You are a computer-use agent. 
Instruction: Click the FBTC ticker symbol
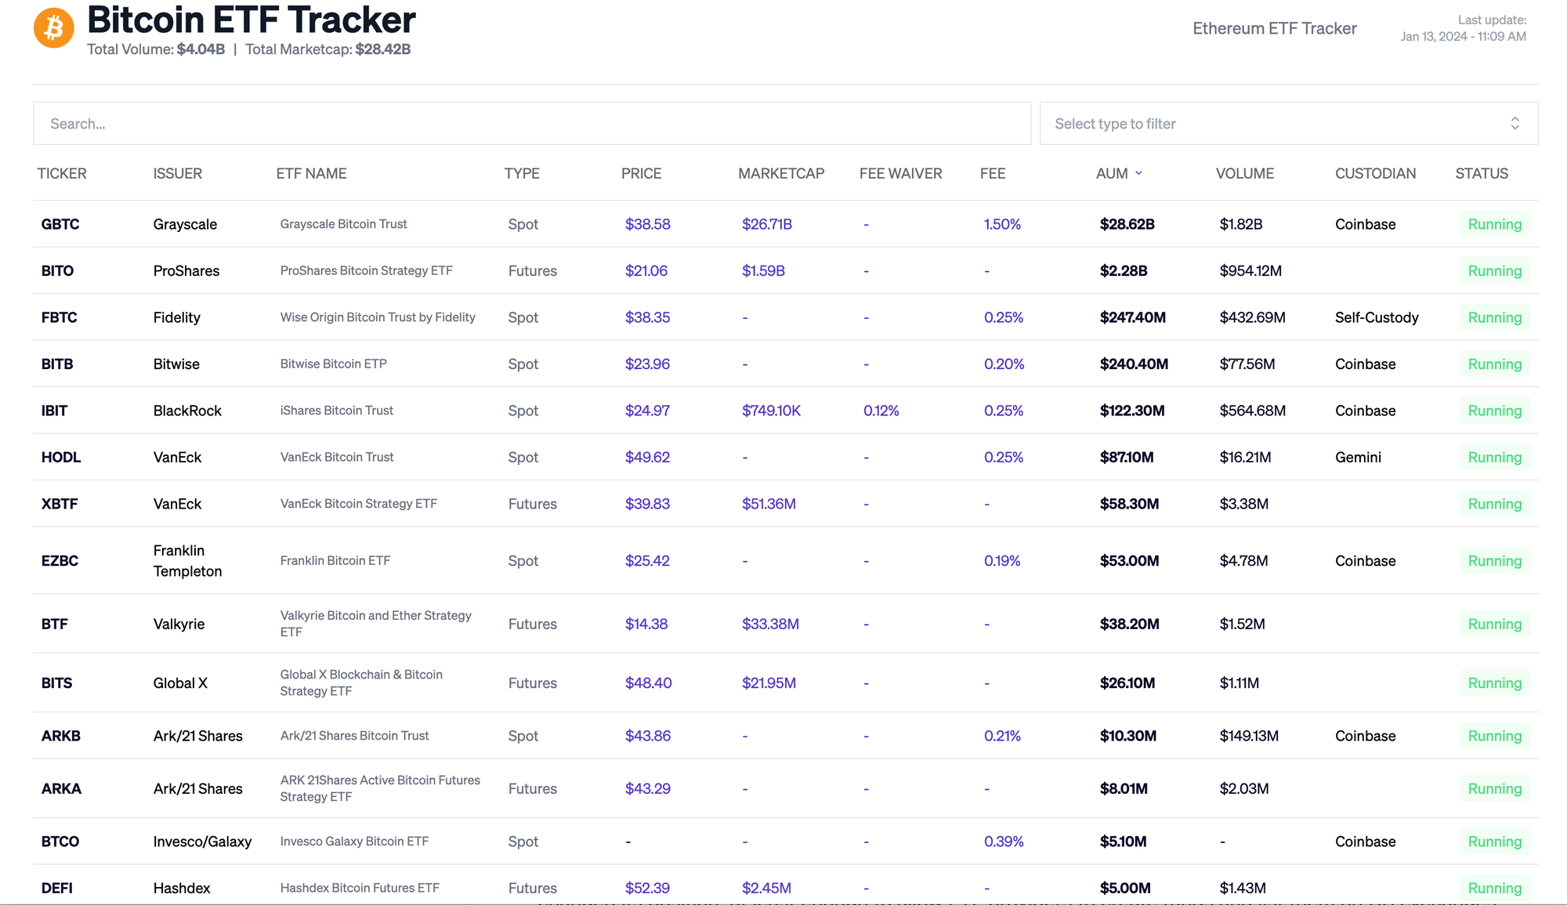[x=60, y=317]
